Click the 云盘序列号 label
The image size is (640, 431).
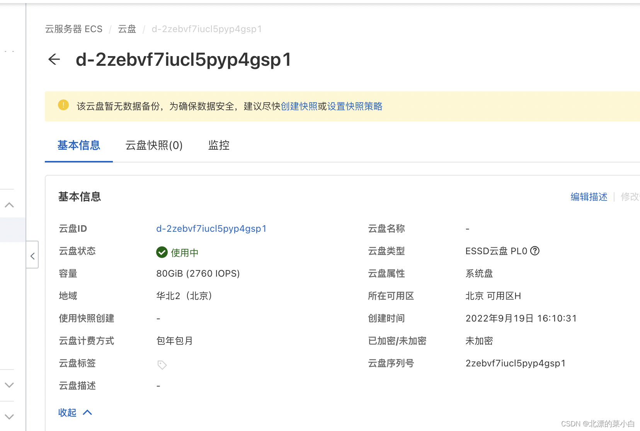click(x=391, y=363)
